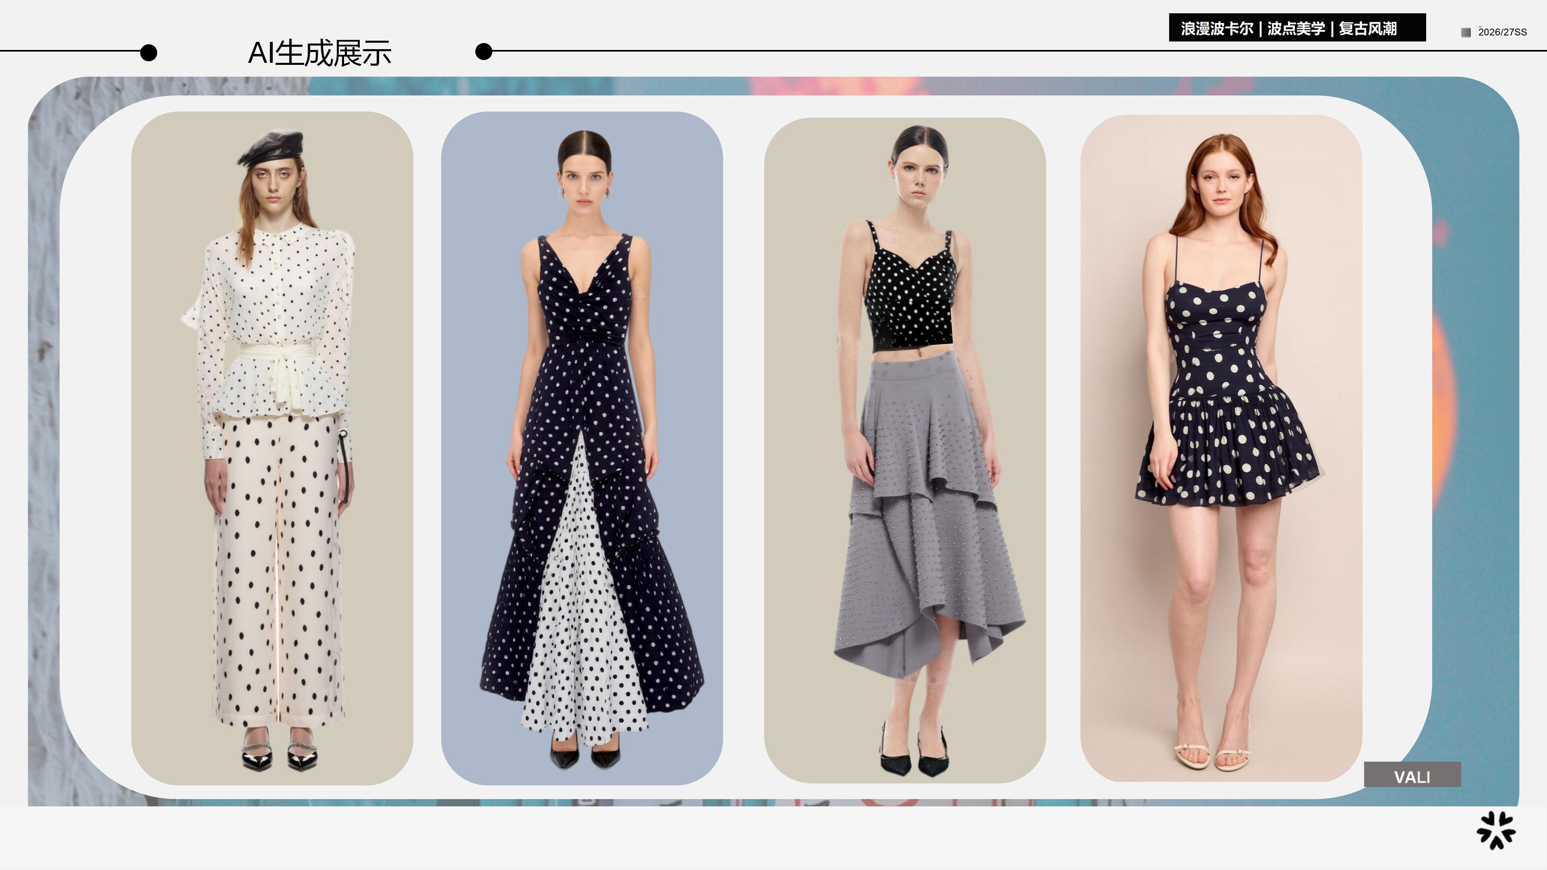
Task: Click the '2026/27SS' season label
Action: click(x=1502, y=32)
